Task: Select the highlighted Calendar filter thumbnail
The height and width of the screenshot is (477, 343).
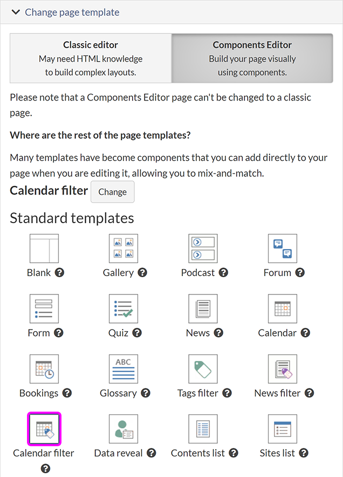Action: (44, 429)
